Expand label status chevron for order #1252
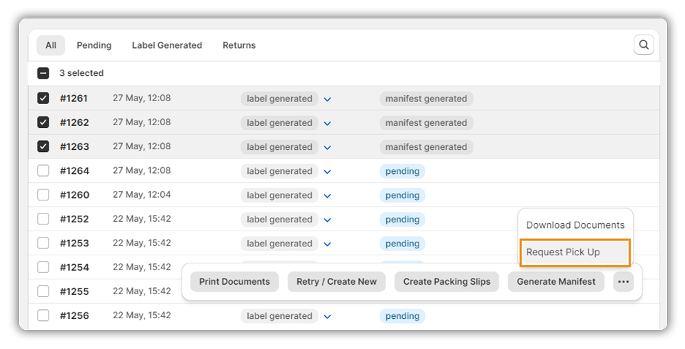 pos(327,220)
